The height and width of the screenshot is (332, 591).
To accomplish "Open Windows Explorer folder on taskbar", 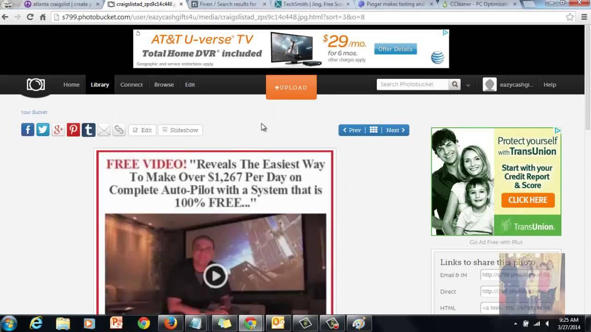I will click(63, 323).
